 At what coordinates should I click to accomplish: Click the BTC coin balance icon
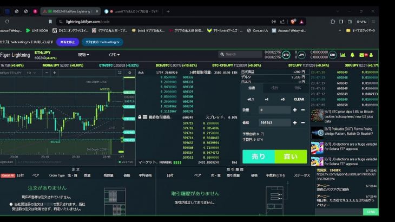tap(286, 55)
